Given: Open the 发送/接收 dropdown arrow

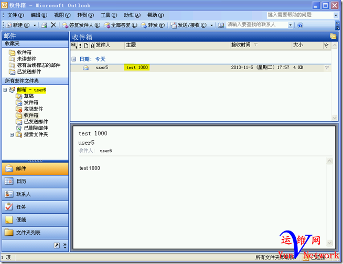Looking at the screenshot, I should 211,26.
